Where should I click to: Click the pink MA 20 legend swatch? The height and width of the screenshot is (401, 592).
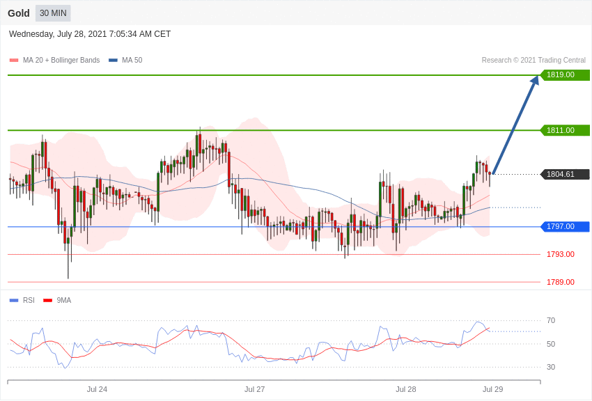point(14,61)
